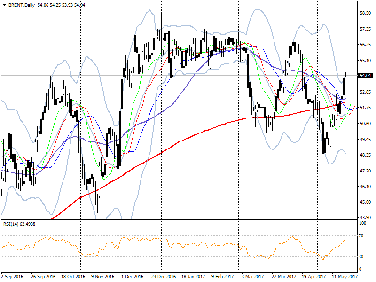Screen dimensions: 376x282
Task: Select the 18 Jan 2017 date label
Action: click(x=193, y=277)
